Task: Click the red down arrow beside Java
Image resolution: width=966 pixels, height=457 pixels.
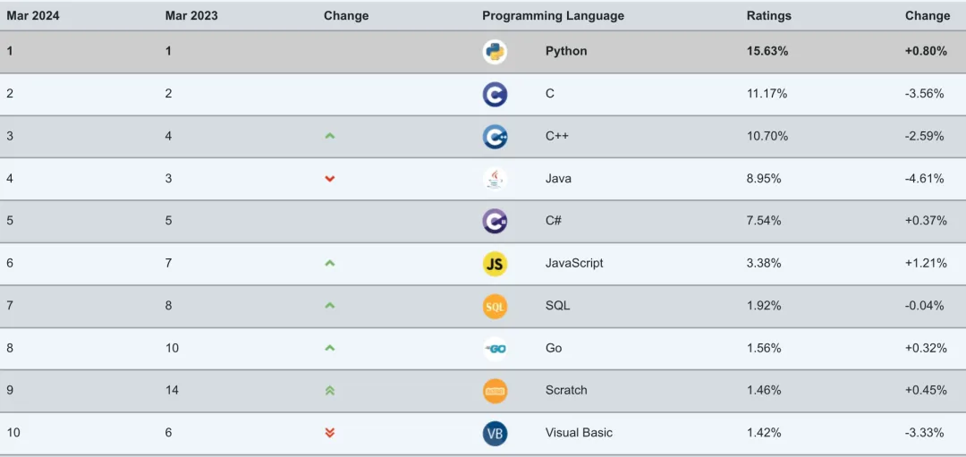Action: click(330, 179)
